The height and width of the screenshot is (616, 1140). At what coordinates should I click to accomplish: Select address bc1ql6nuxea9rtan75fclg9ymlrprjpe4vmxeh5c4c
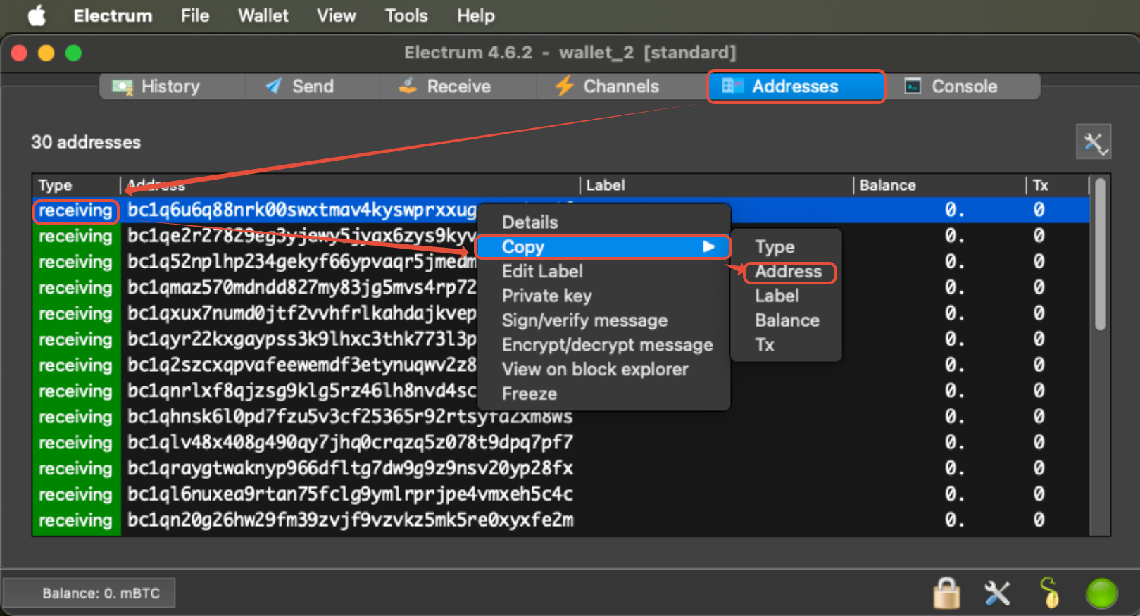[350, 495]
